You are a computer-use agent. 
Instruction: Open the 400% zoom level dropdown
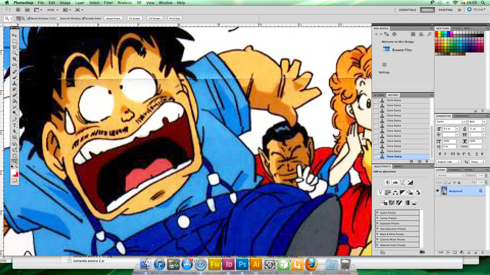57,10
